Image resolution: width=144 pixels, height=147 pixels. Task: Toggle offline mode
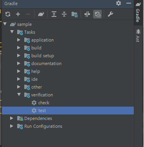click(87, 14)
